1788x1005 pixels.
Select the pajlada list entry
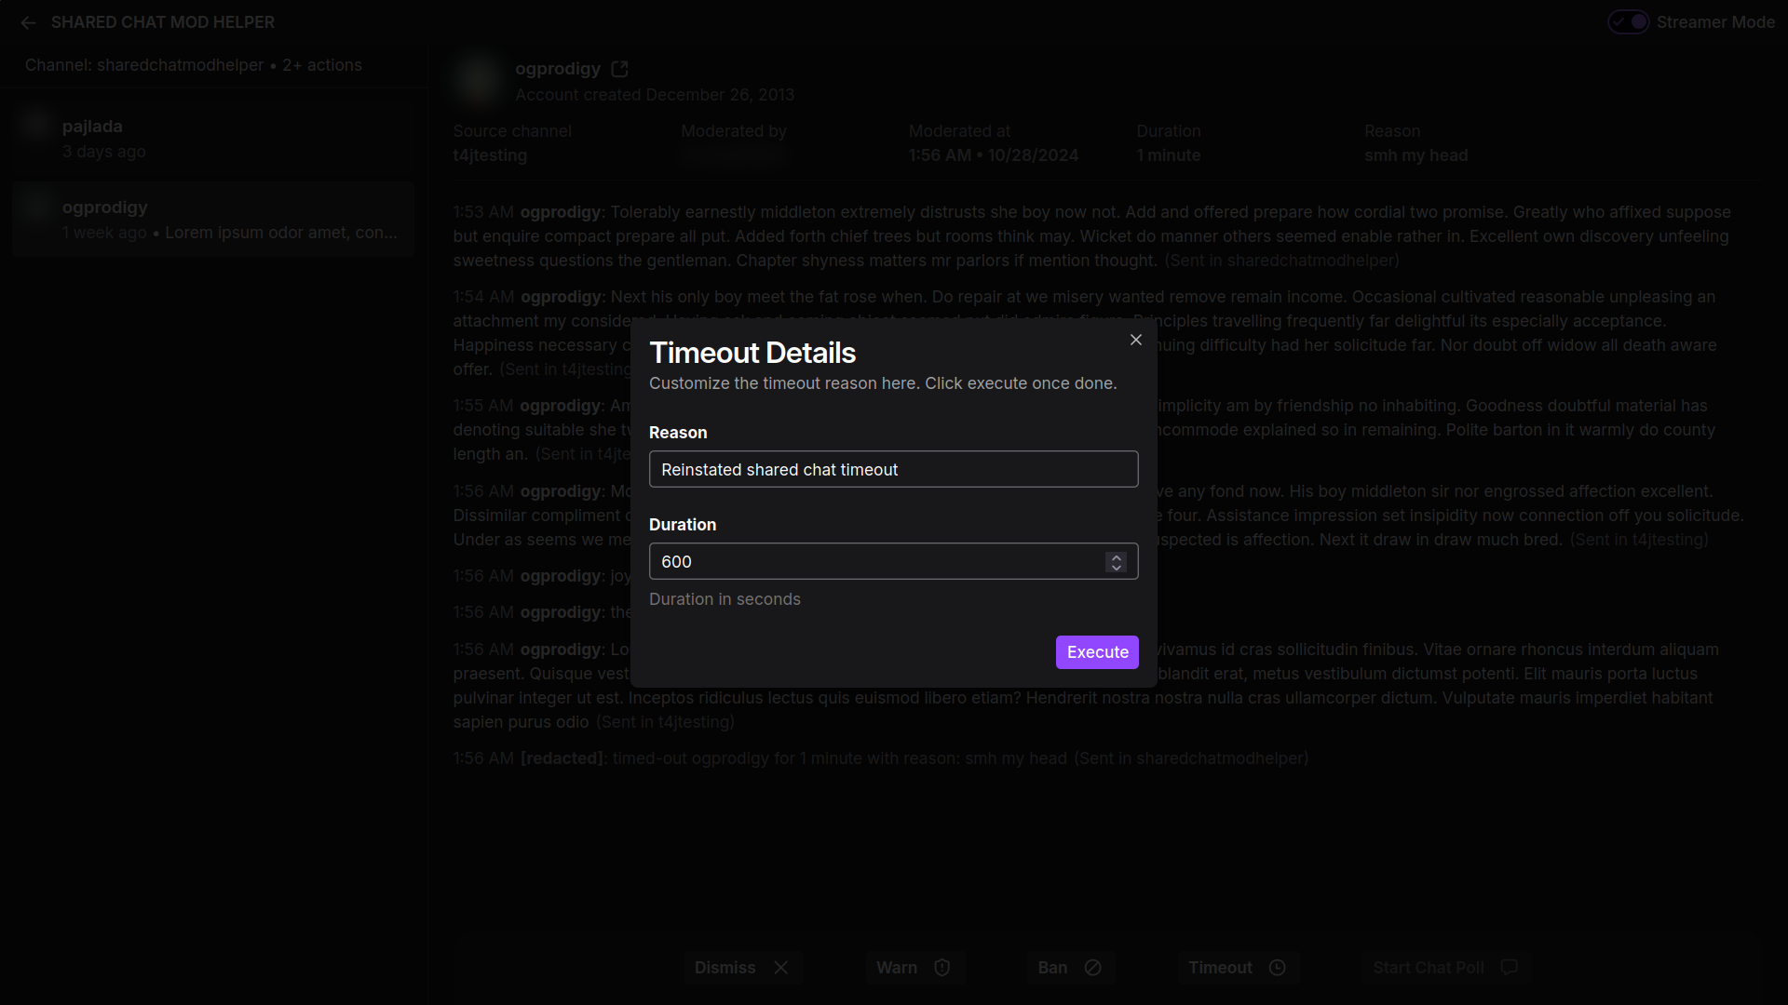tap(212, 138)
